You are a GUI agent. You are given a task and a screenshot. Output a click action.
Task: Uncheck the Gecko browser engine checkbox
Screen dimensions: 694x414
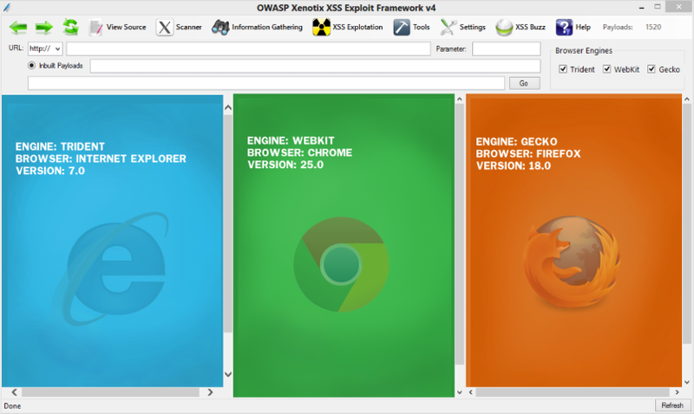[651, 69]
